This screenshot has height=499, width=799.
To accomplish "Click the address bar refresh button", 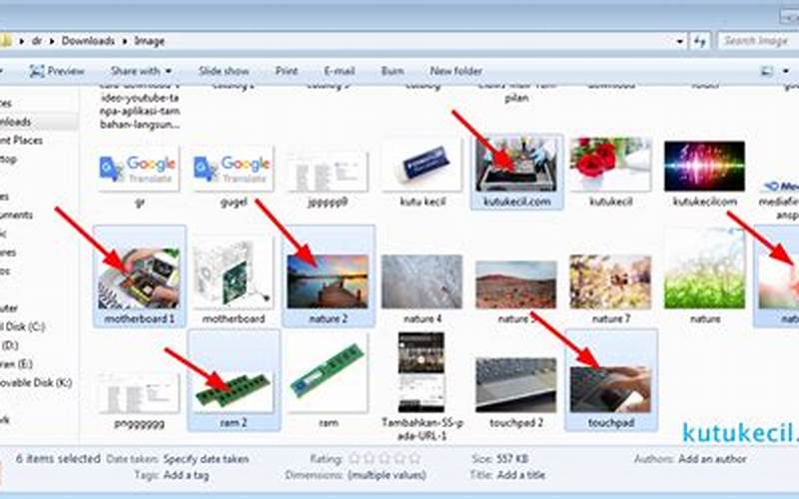I will click(701, 41).
